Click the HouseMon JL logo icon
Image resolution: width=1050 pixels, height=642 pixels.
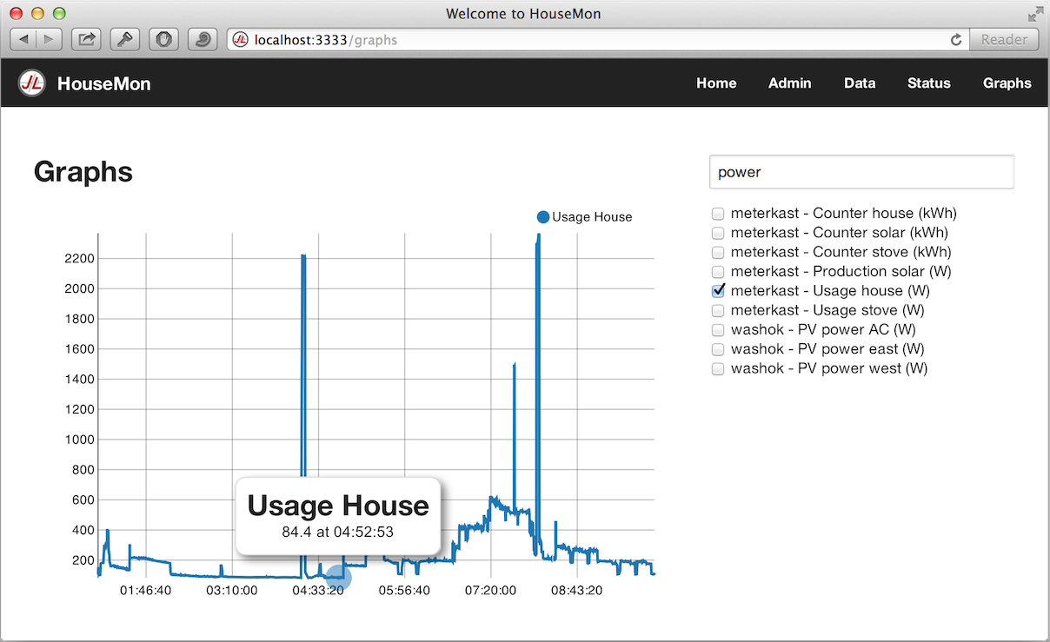32,83
